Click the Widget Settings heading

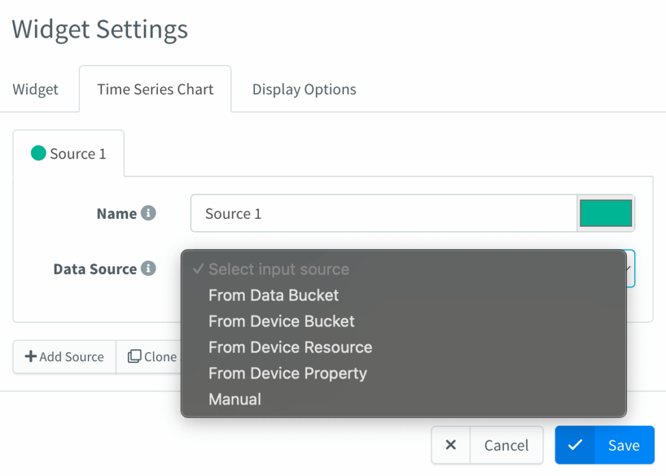[100, 29]
